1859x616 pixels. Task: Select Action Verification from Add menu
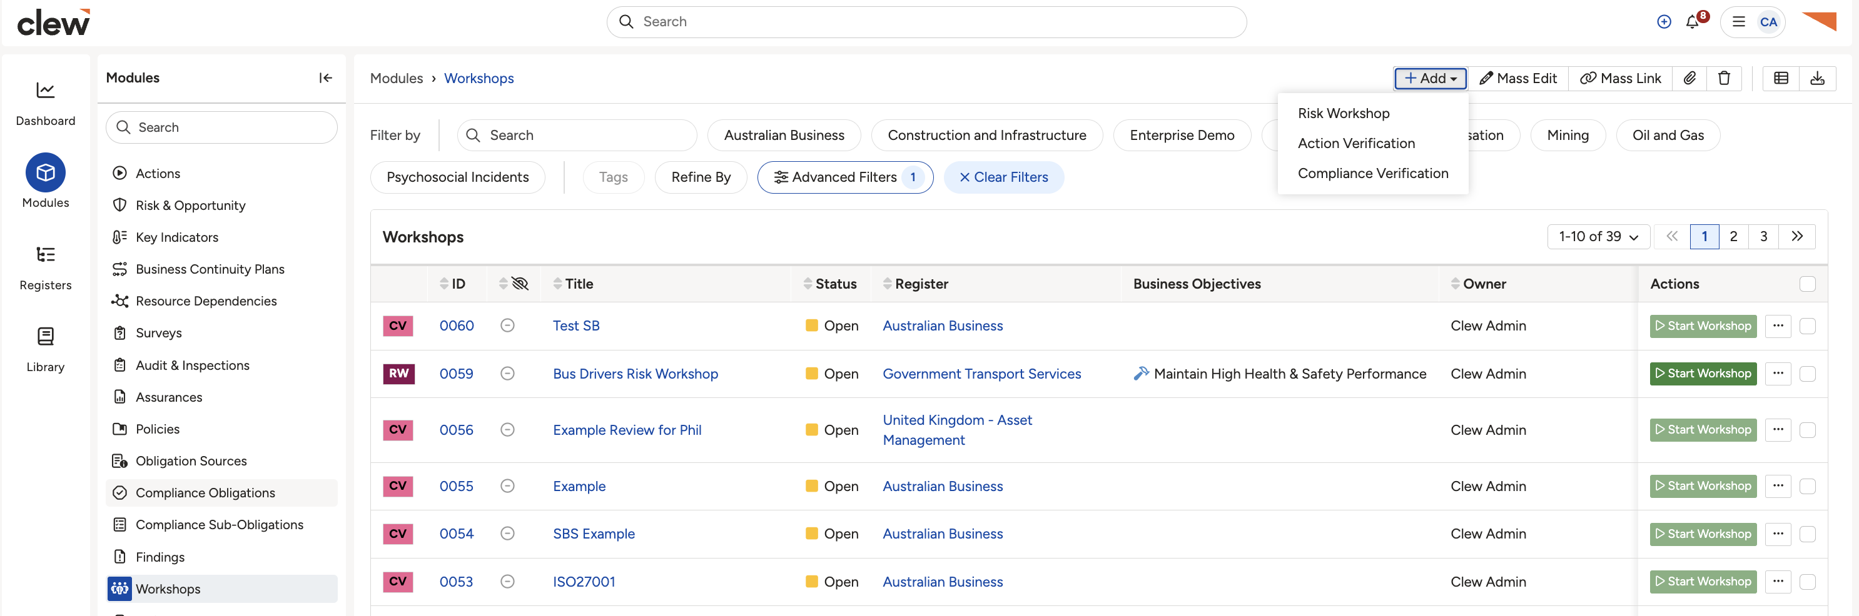(1356, 143)
